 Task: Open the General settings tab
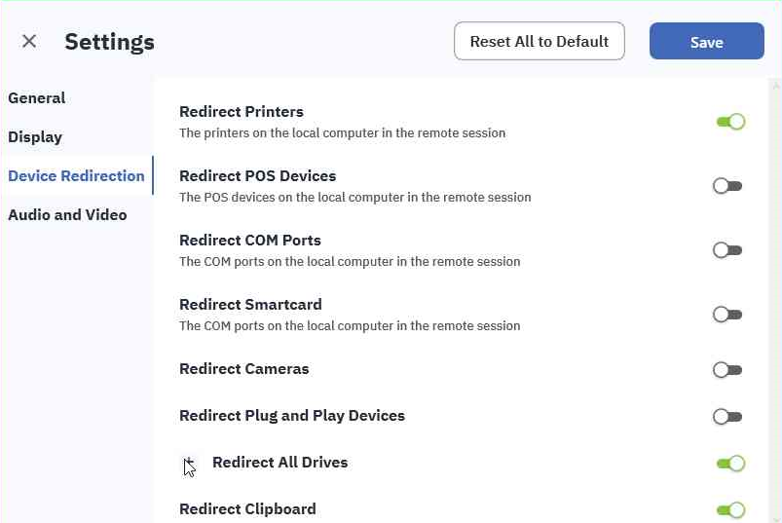coord(37,98)
